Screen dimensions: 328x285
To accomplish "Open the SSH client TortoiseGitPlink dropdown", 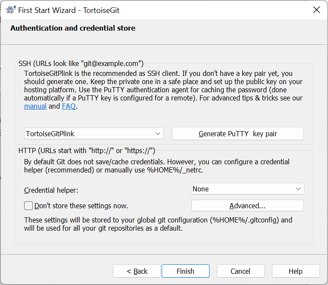I will click(x=94, y=134).
